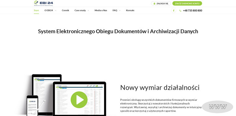Click the Nowy wymiar działalności heading
The width and height of the screenshot is (236, 116).
click(160, 88)
